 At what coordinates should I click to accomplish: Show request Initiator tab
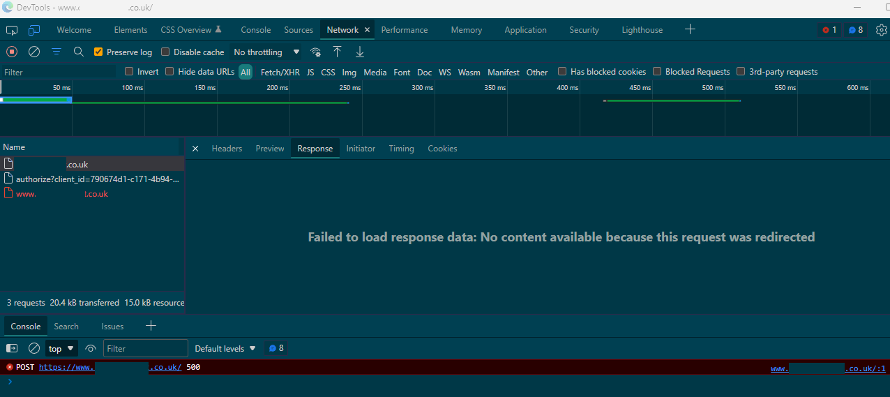361,149
